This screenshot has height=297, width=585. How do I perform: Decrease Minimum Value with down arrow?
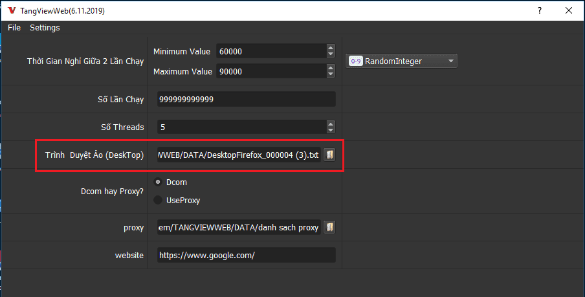point(331,54)
